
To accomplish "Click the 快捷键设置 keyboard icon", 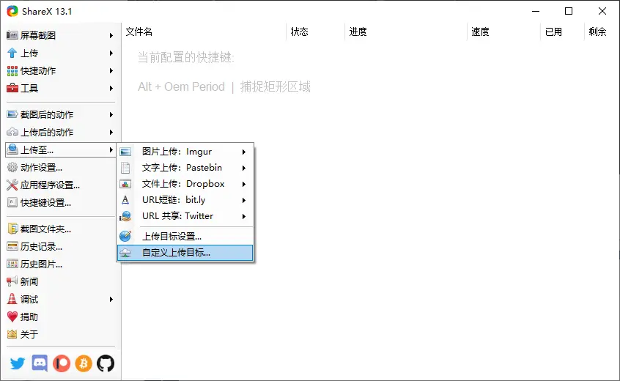I will point(12,202).
